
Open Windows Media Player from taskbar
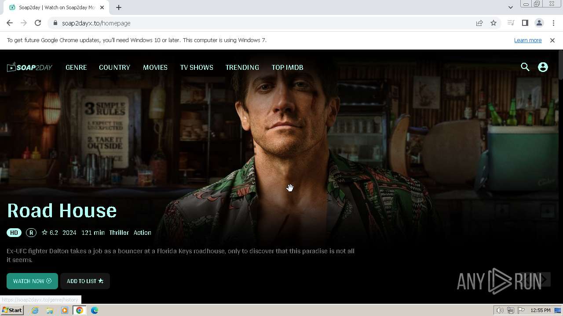[x=64, y=310]
